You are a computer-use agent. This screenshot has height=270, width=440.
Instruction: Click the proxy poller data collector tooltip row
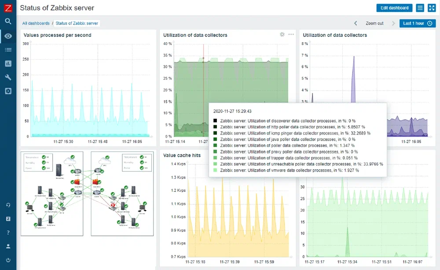click(286, 152)
